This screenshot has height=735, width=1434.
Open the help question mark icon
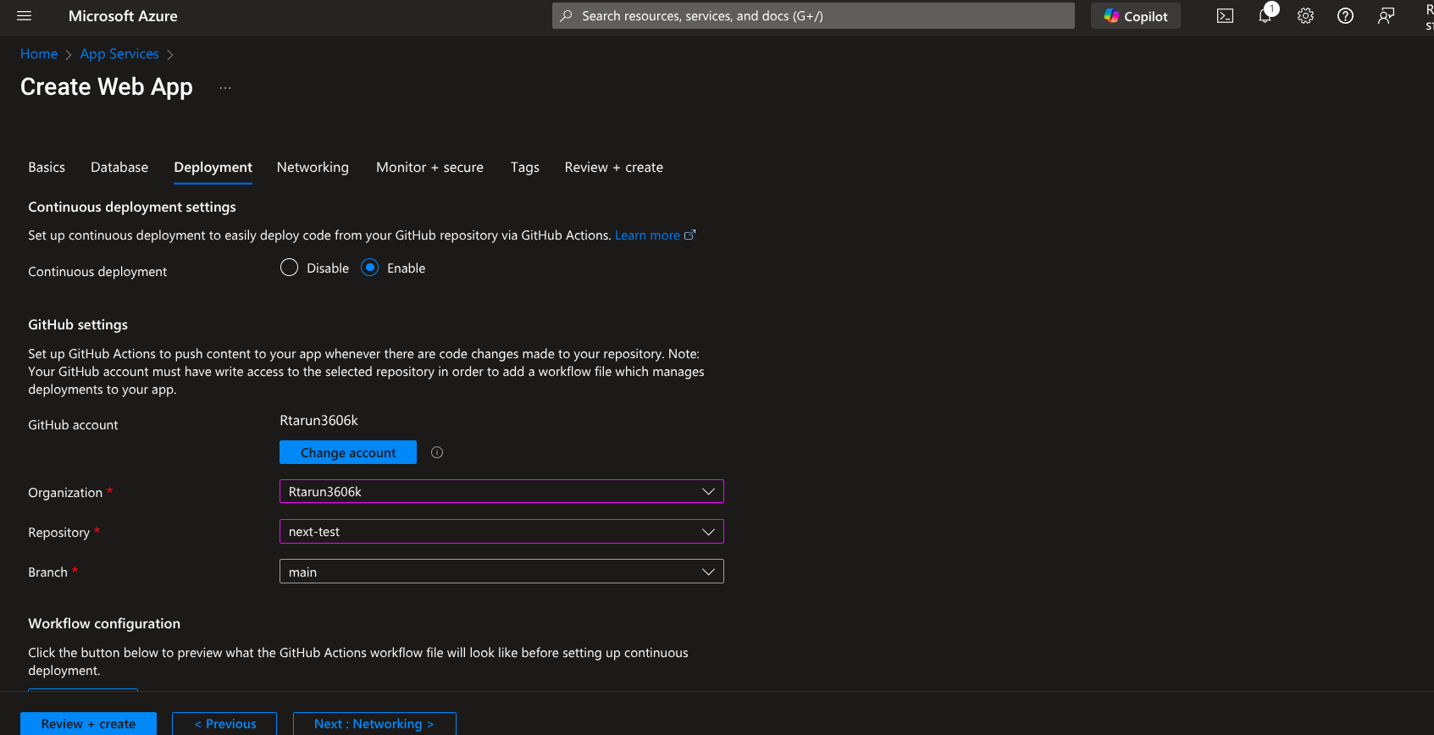[1345, 16]
